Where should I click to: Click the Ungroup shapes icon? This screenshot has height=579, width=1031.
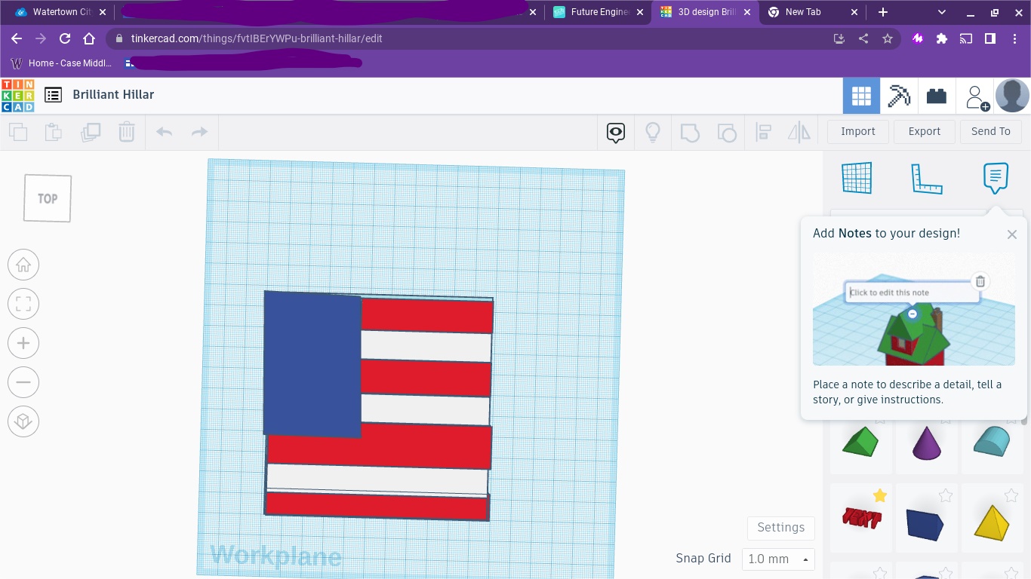coord(726,133)
